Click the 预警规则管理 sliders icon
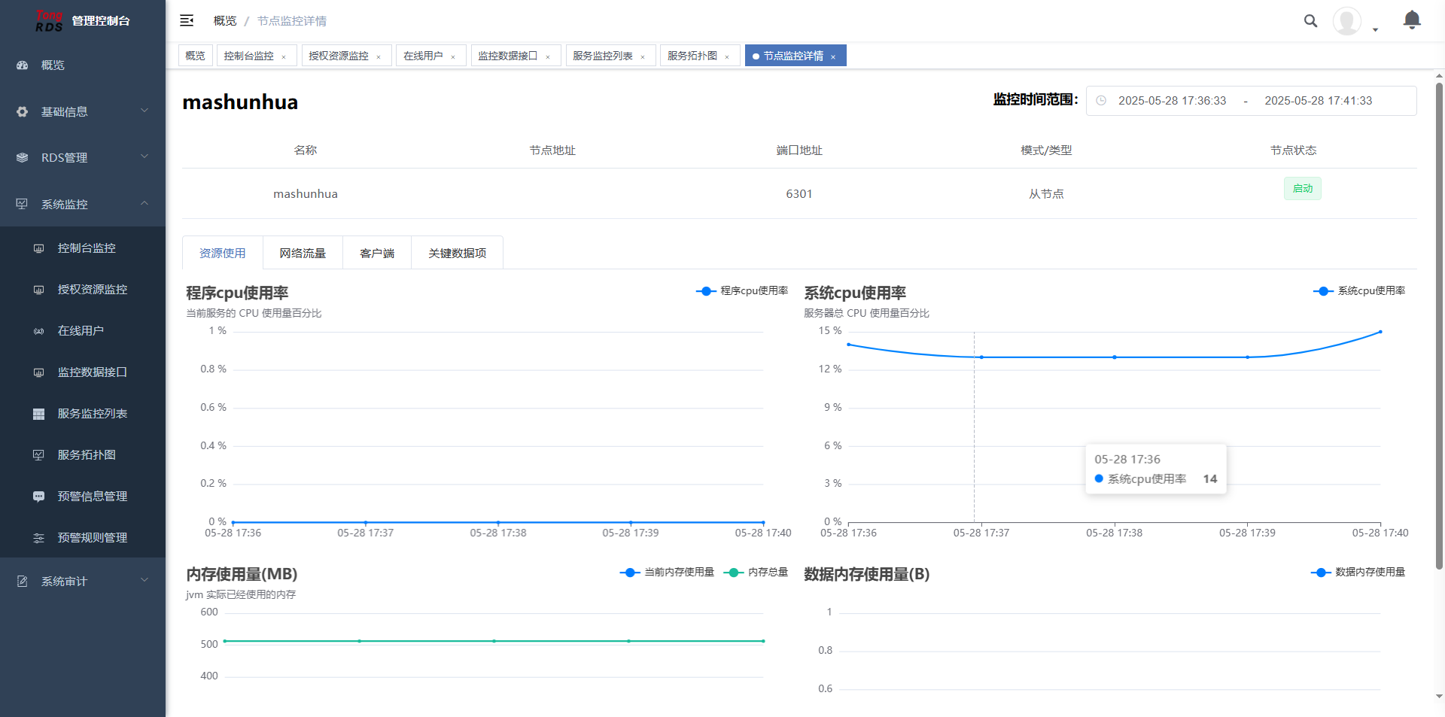1445x717 pixels. tap(39, 538)
